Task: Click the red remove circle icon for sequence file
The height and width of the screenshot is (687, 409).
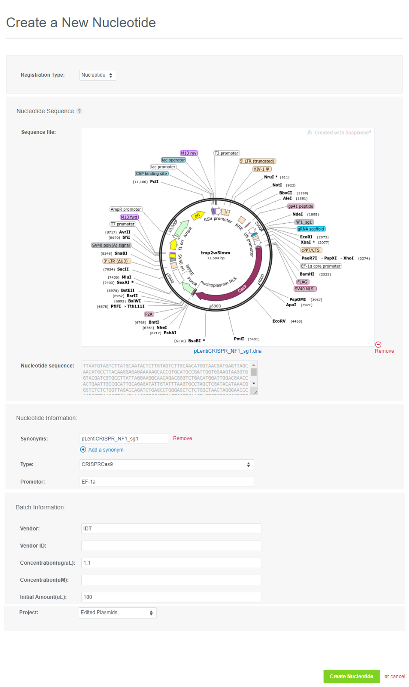Action: point(378,345)
